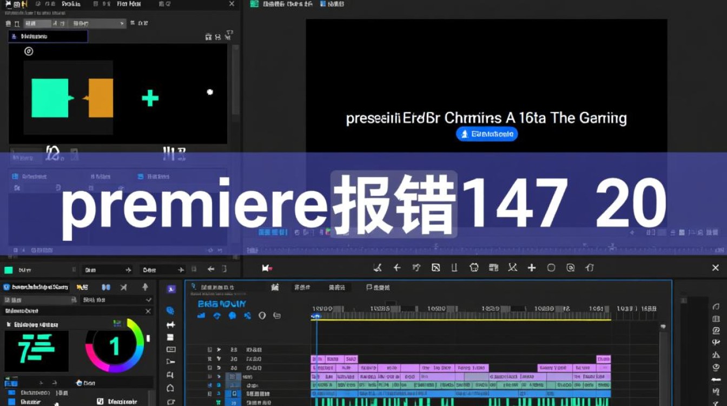Click the rainbow color wheel ring
The height and width of the screenshot is (406, 727).
(x=115, y=346)
